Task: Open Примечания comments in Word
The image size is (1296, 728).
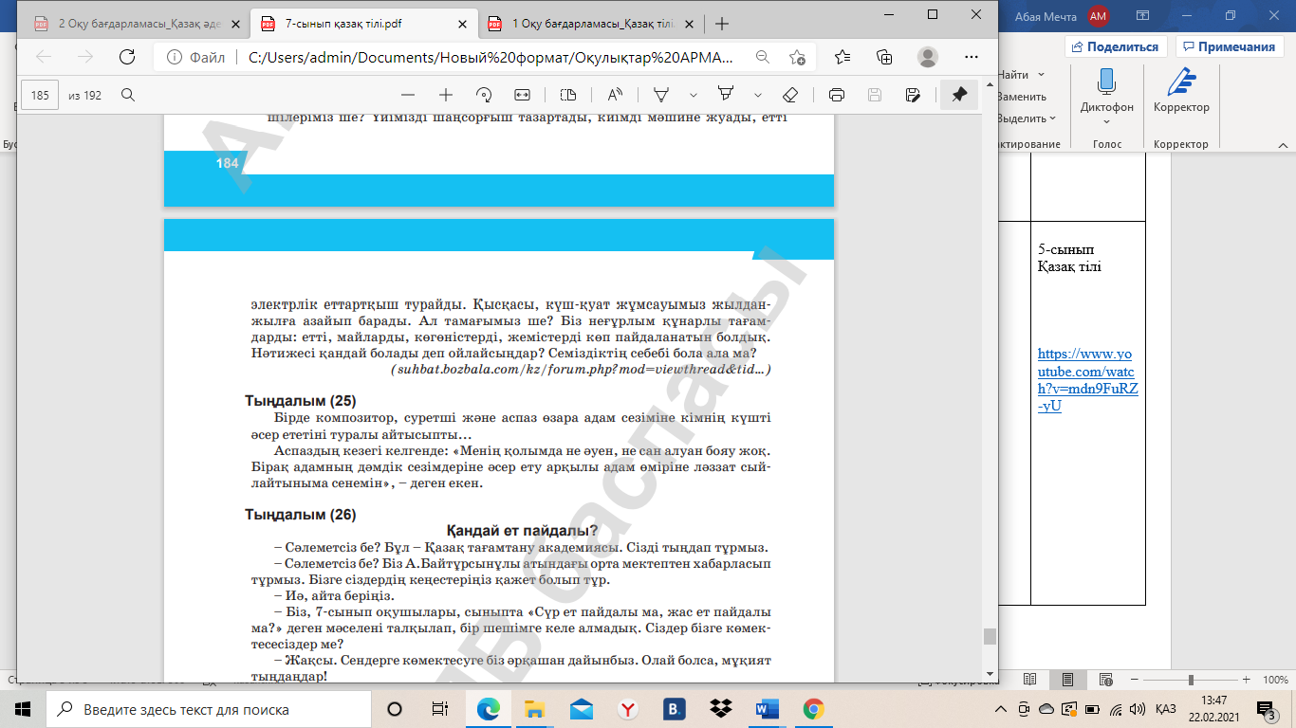Action: (x=1230, y=46)
